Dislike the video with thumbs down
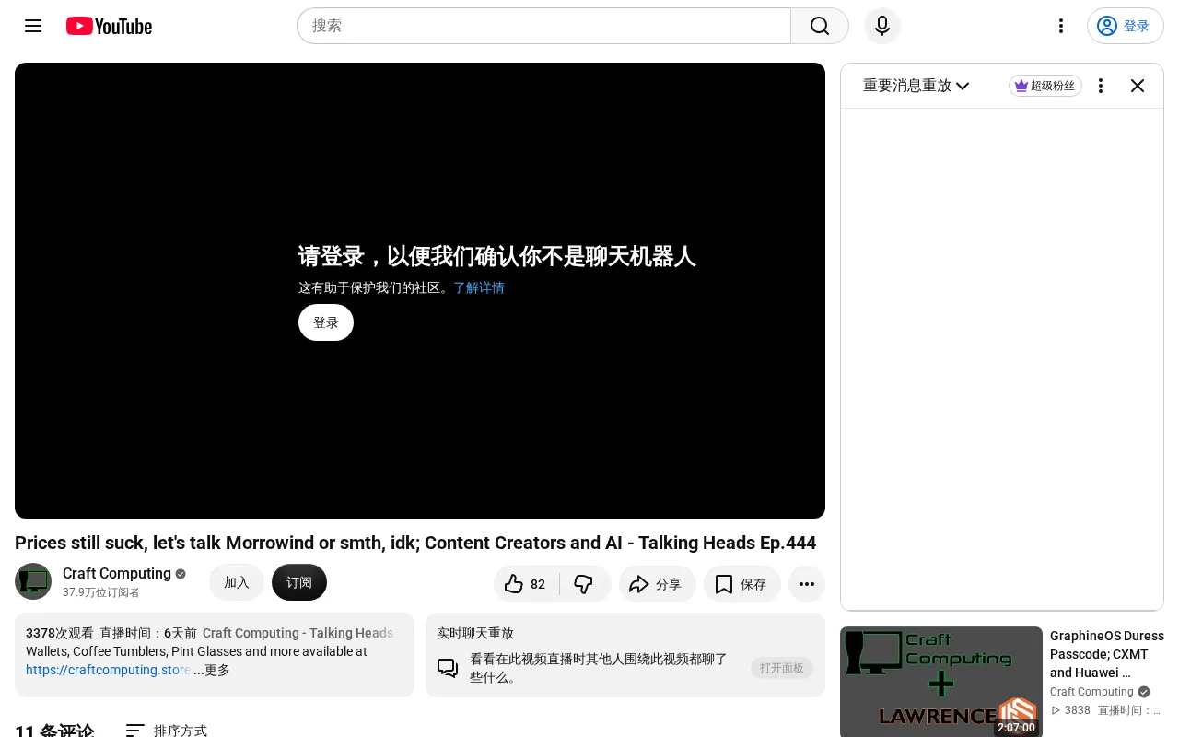The width and height of the screenshot is (1179, 737). [585, 584]
